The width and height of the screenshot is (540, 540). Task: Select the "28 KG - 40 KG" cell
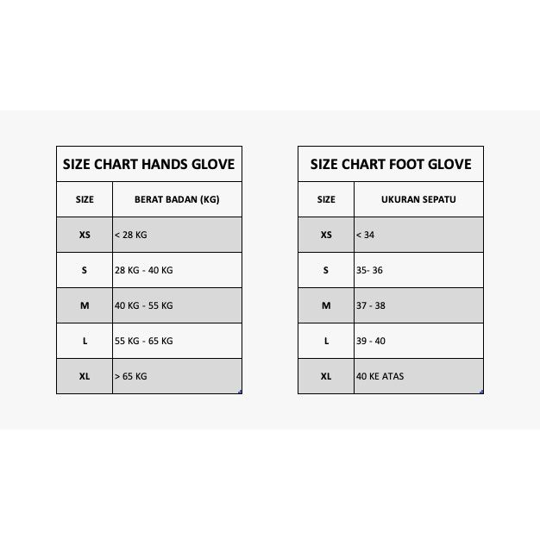tap(177, 270)
